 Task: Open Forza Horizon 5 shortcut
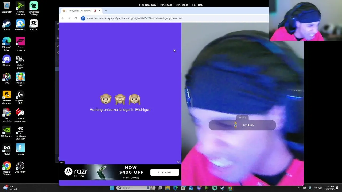click(x=20, y=44)
